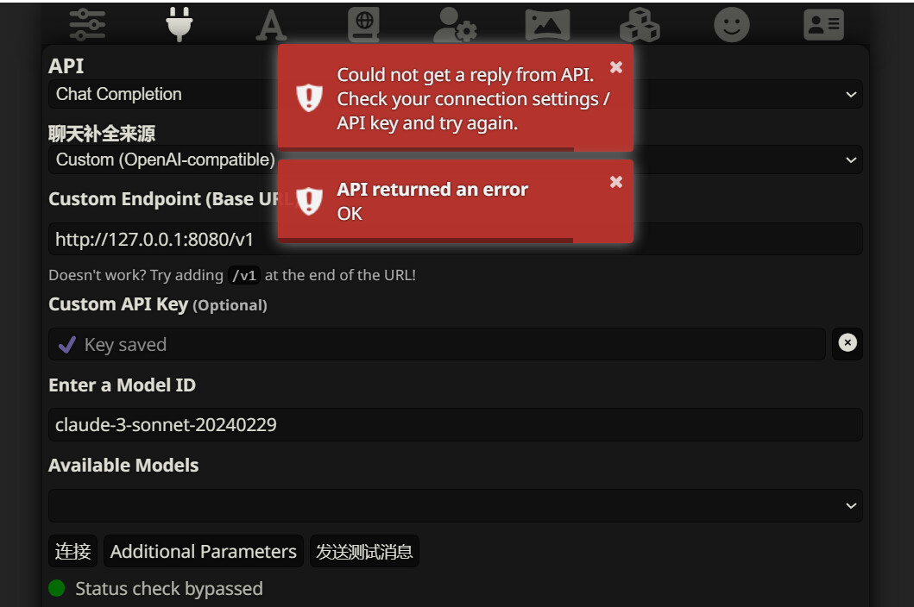Click the Custom Endpoint URL field
914x607 pixels.
coord(455,239)
